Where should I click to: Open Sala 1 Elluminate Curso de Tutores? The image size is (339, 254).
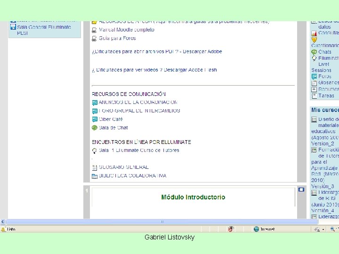[x=139, y=151]
